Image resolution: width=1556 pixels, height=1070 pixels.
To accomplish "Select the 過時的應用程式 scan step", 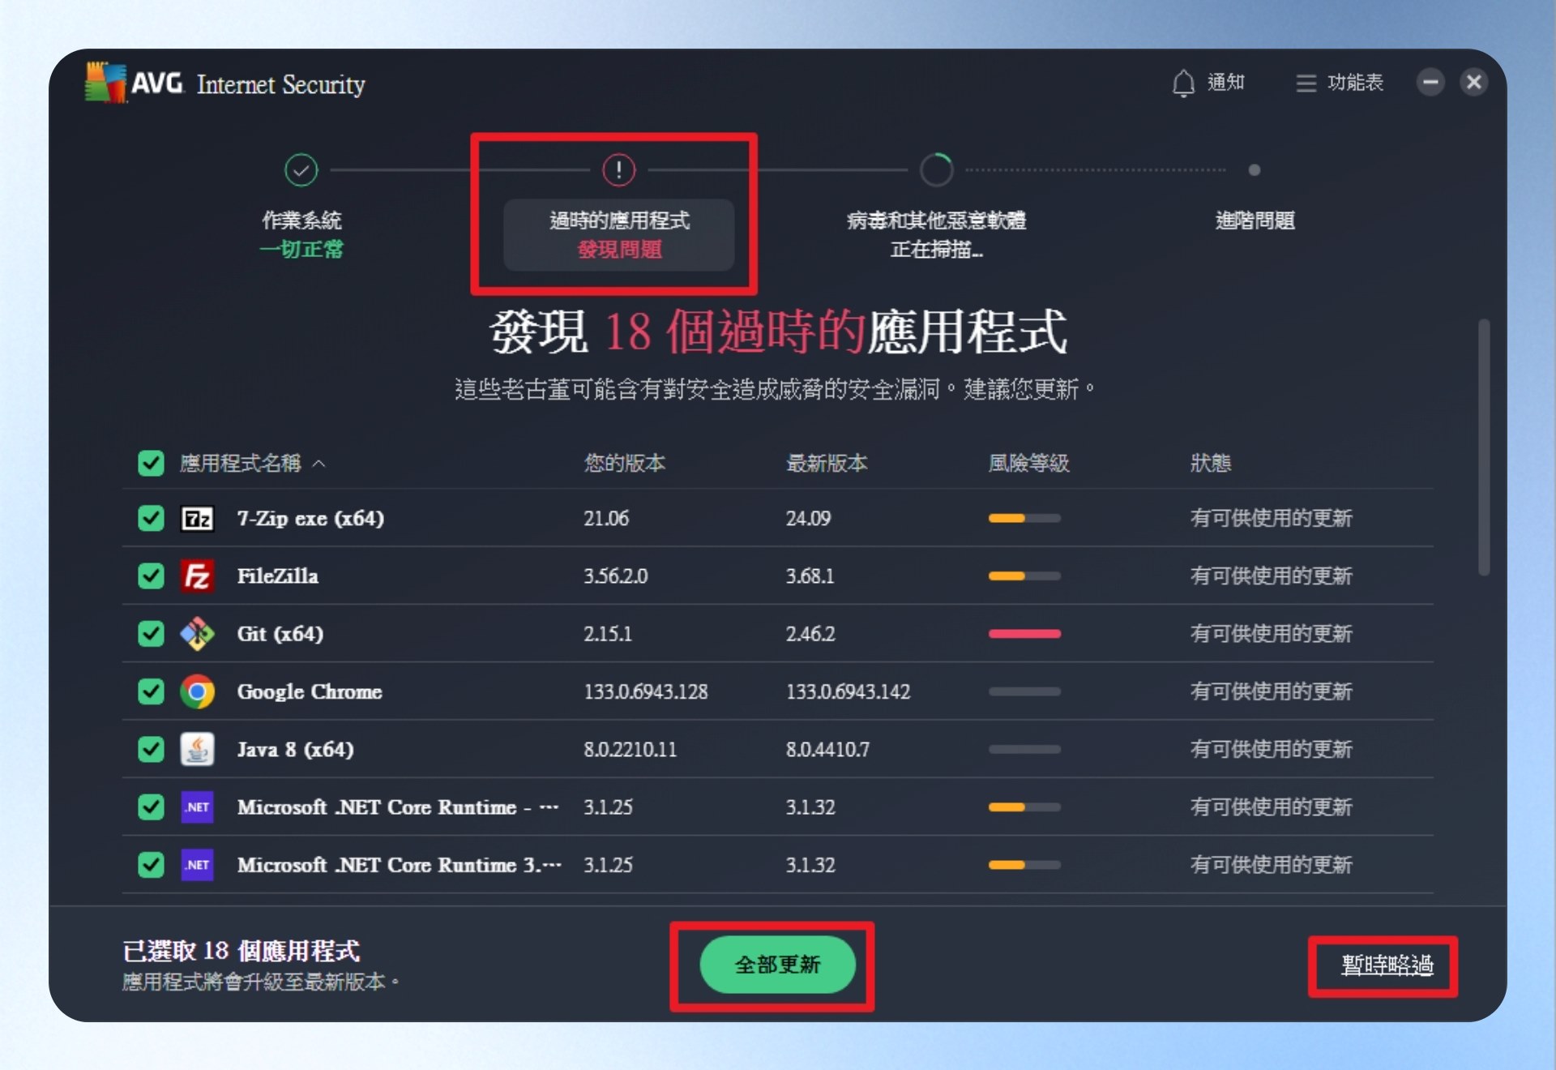I will (x=619, y=234).
